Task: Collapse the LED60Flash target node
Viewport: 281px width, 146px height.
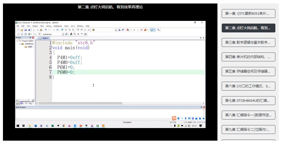Action: point(20,44)
